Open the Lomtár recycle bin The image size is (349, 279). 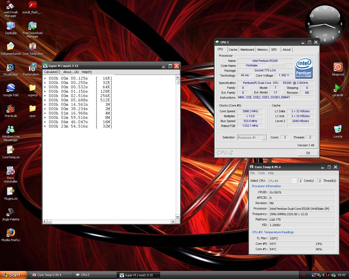[x=338, y=132]
